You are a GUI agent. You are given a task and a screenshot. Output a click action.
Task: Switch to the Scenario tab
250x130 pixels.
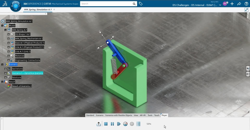point(99,115)
